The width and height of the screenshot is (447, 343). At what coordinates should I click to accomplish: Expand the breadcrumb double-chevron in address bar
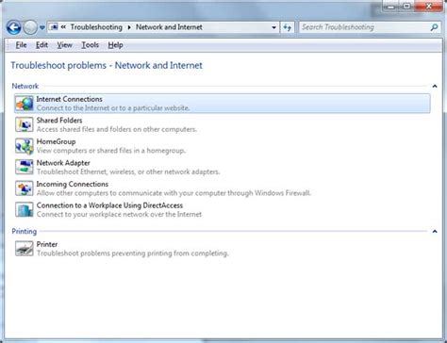pos(63,27)
